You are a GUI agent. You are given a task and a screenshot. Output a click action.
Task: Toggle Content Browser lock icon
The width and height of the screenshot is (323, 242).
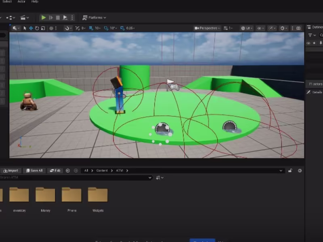coord(290,171)
